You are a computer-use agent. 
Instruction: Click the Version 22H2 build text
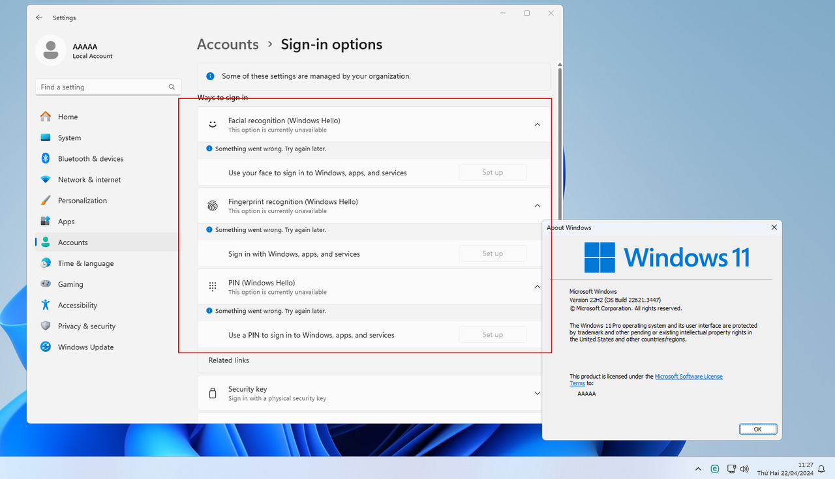pyautogui.click(x=615, y=300)
